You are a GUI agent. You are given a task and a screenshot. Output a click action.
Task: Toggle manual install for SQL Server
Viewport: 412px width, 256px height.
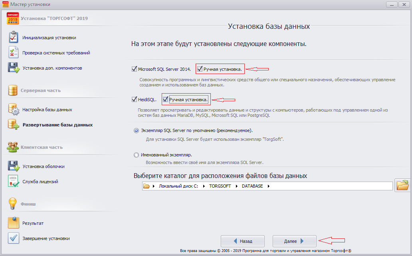pos(200,69)
